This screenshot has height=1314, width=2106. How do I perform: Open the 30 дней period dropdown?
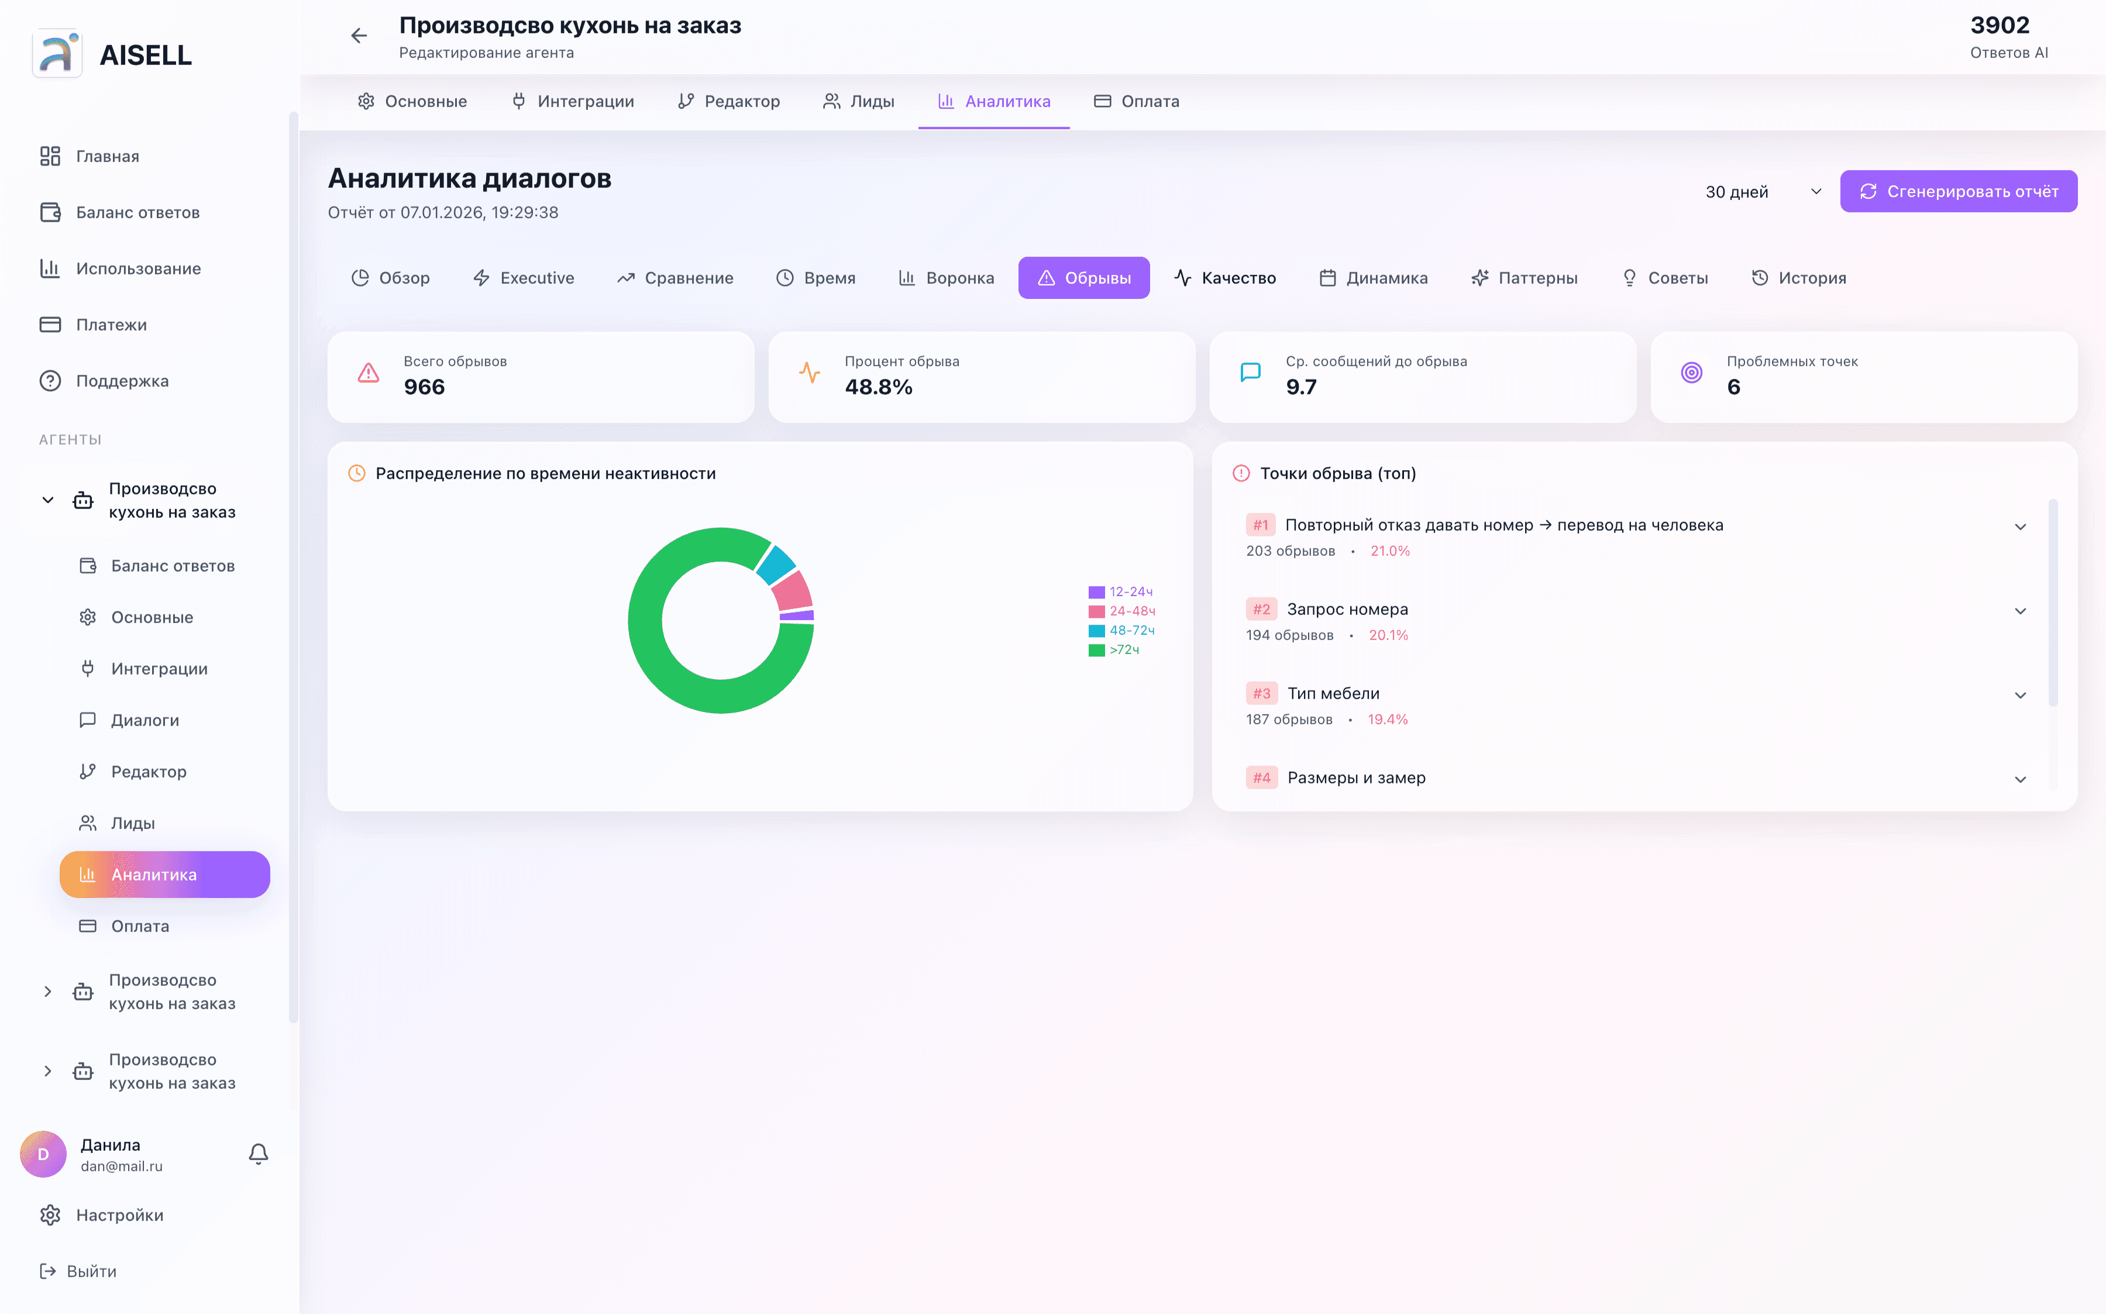click(1762, 191)
